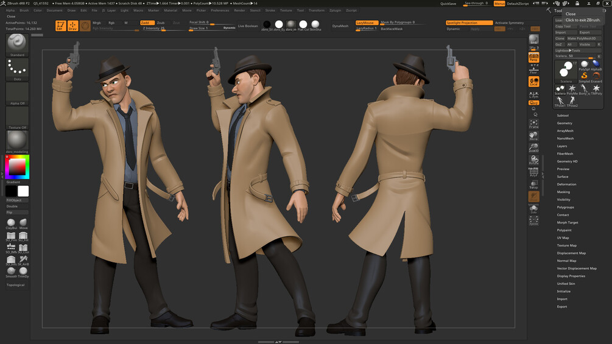Viewport: 612px width, 344px height.
Task: Select the Edit mode icon
Action: pos(60,26)
